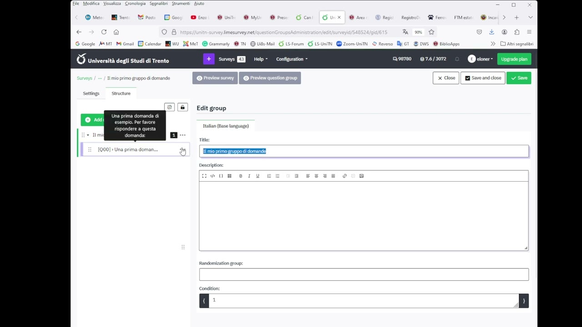Click the green plus create button
582x327 pixels.
209,59
